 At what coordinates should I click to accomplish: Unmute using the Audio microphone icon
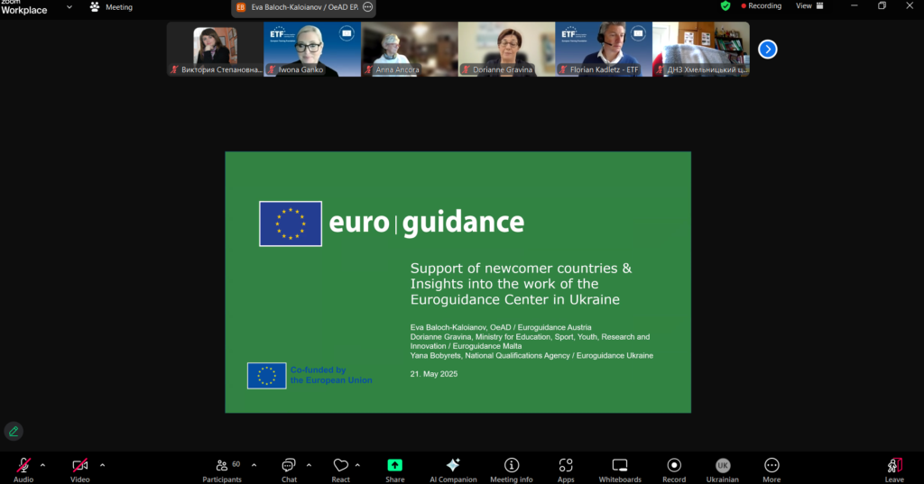[23, 465]
